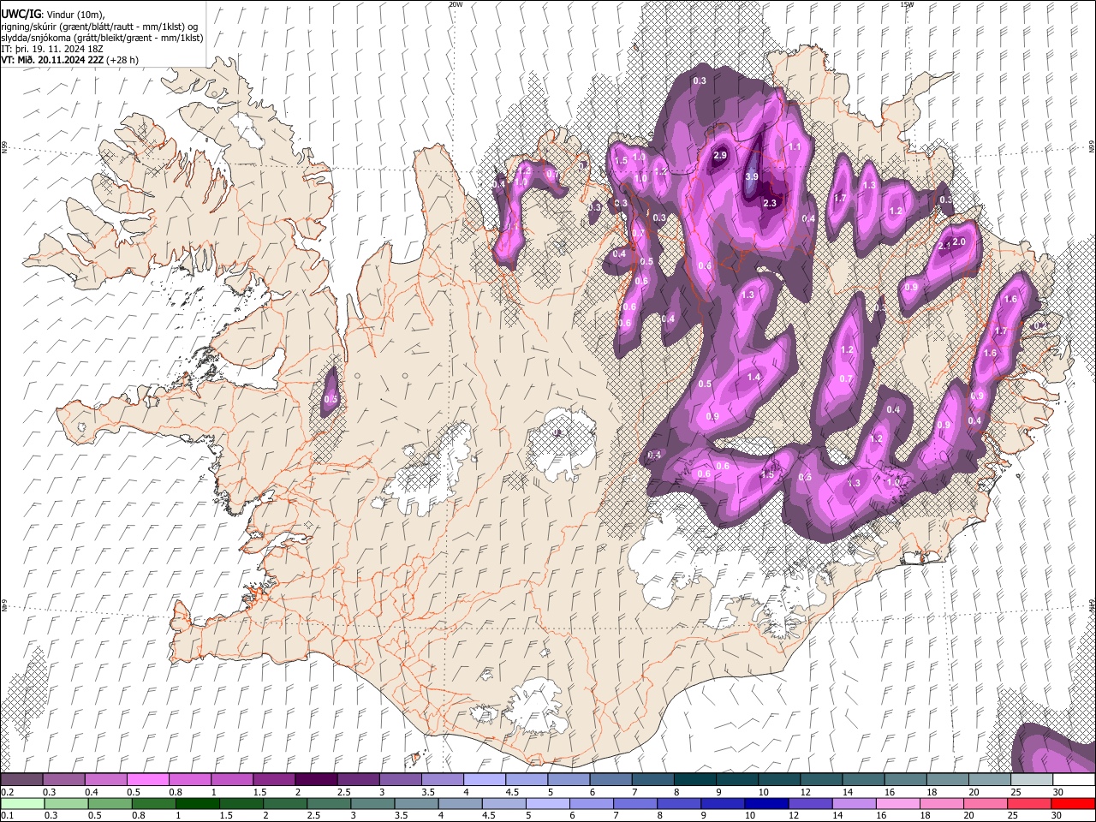Click the medium green 0.8 swatch in lower legend

(x=153, y=803)
